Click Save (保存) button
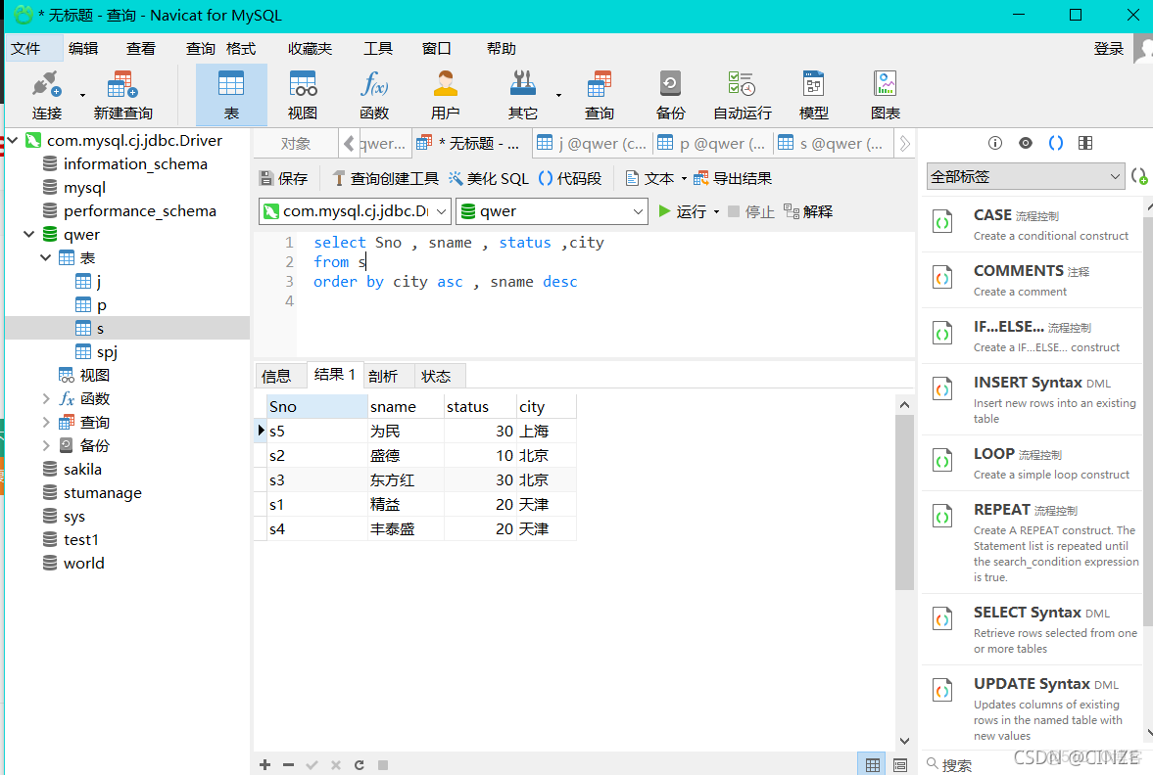This screenshot has width=1153, height=775. pyautogui.click(x=284, y=178)
